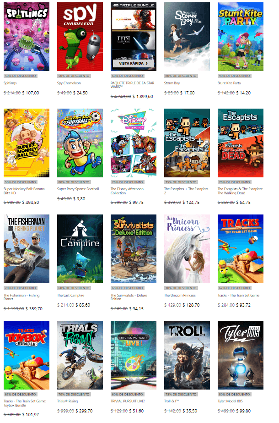Open Super Monkey Ball: Banana Blitz HD title link
This screenshot has height=423, width=279.
[x=24, y=191]
